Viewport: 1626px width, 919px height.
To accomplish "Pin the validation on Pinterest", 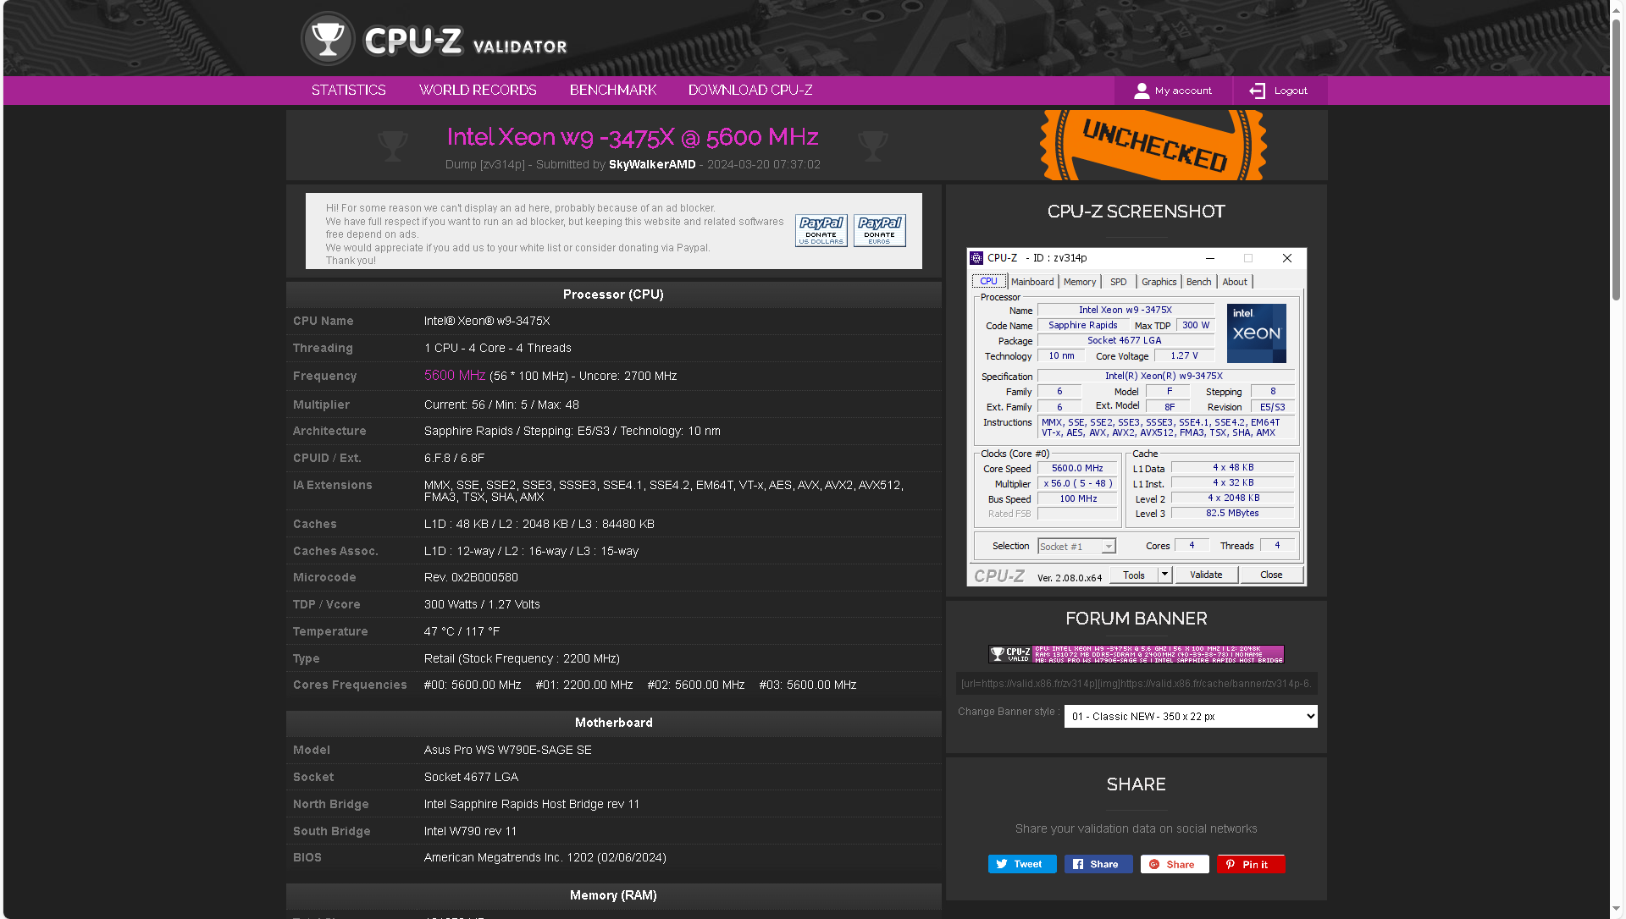I will [x=1251, y=864].
